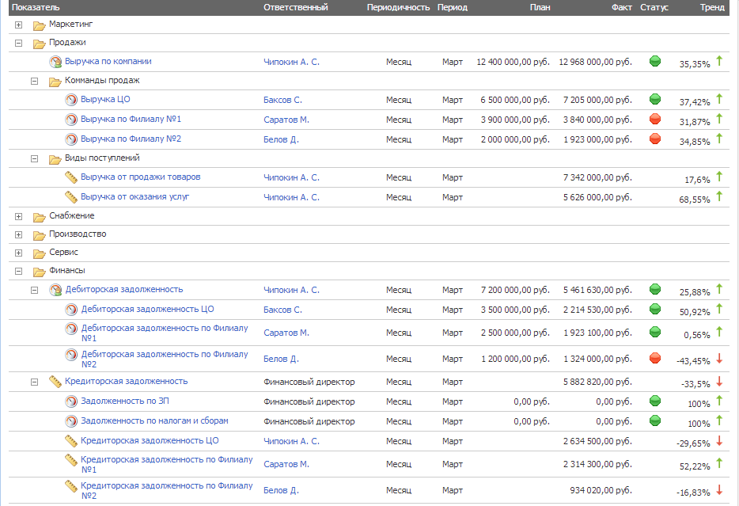
Task: Click the green up trend arrow for Выручка по компании
Action: (719, 61)
